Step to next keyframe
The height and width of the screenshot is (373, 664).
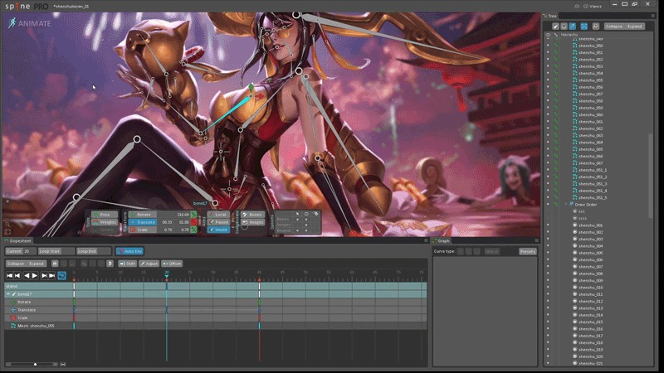coord(44,276)
